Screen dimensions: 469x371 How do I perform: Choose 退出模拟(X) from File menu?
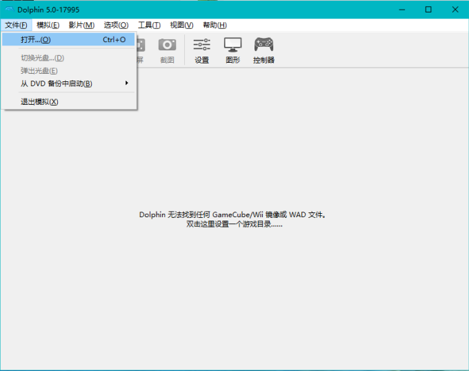pos(68,101)
